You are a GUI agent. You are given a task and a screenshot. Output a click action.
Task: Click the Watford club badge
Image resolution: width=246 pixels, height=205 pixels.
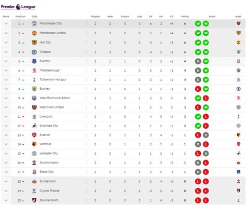coord(34,144)
